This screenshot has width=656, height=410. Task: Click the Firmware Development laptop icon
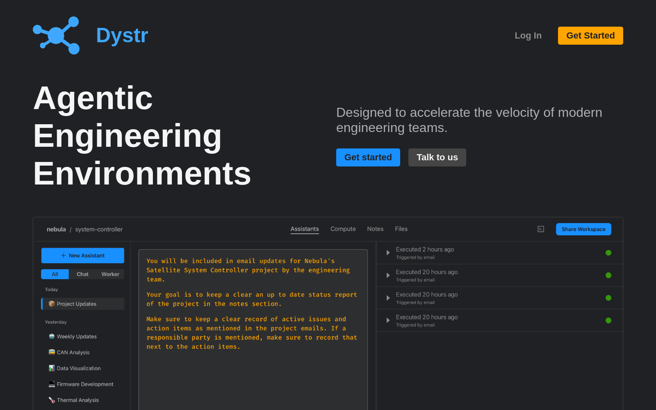coord(52,384)
